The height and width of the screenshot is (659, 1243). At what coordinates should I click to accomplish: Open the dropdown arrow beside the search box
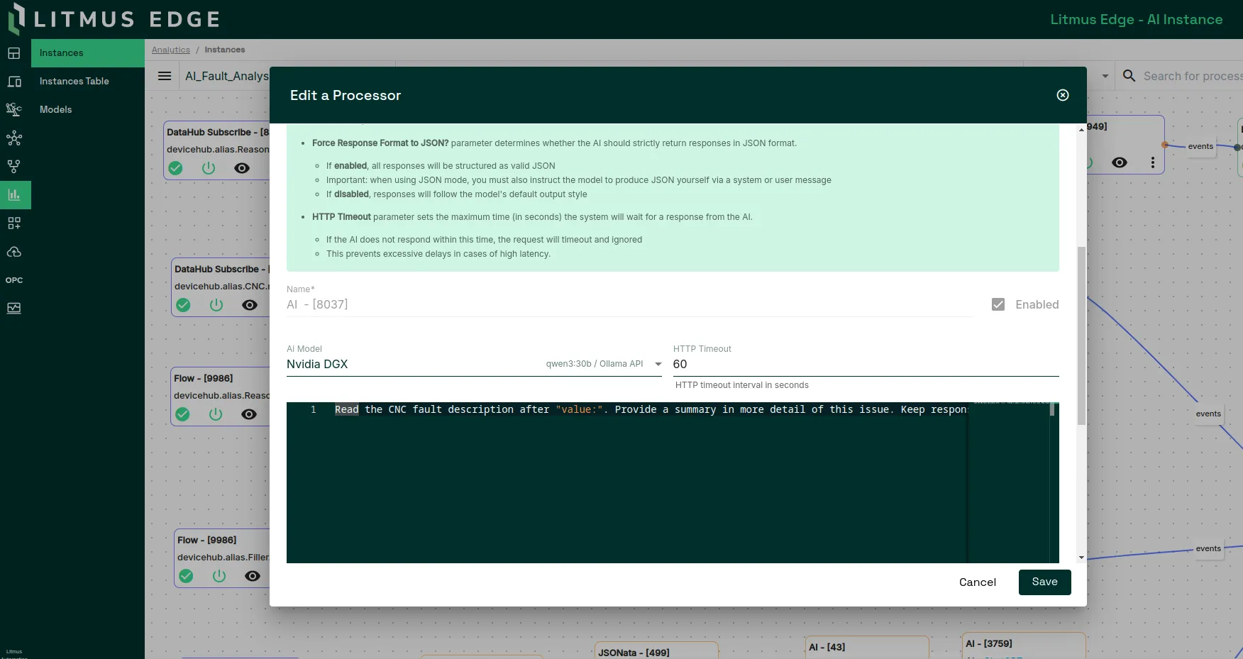point(1105,76)
